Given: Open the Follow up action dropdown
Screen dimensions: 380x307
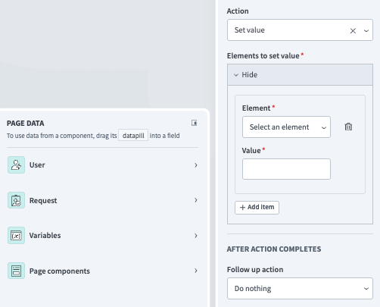Looking at the screenshot, I should [x=300, y=288].
